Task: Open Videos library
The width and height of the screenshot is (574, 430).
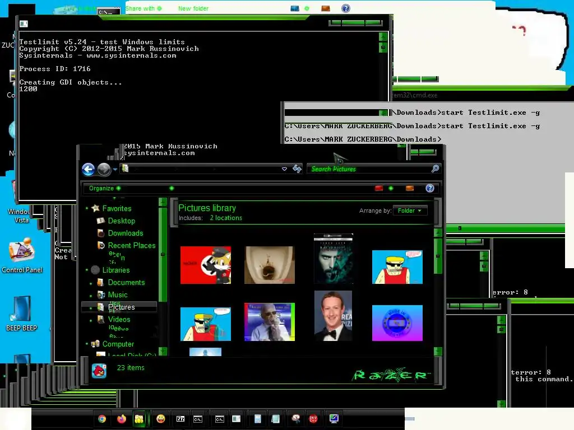Action: pyautogui.click(x=119, y=320)
